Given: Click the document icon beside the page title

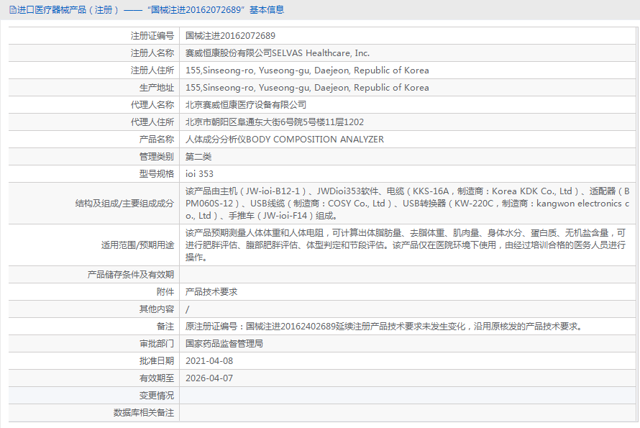Looking at the screenshot, I should 13,10.
